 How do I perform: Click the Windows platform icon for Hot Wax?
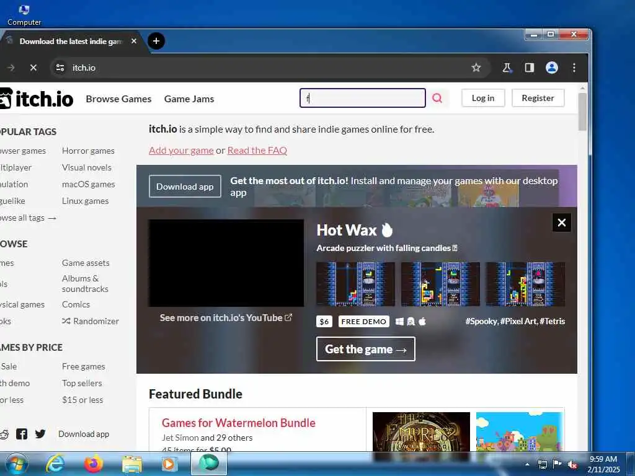tap(399, 322)
